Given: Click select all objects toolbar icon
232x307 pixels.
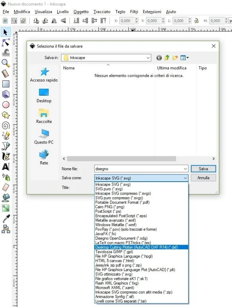Looking at the screenshot, I should point(5,21).
